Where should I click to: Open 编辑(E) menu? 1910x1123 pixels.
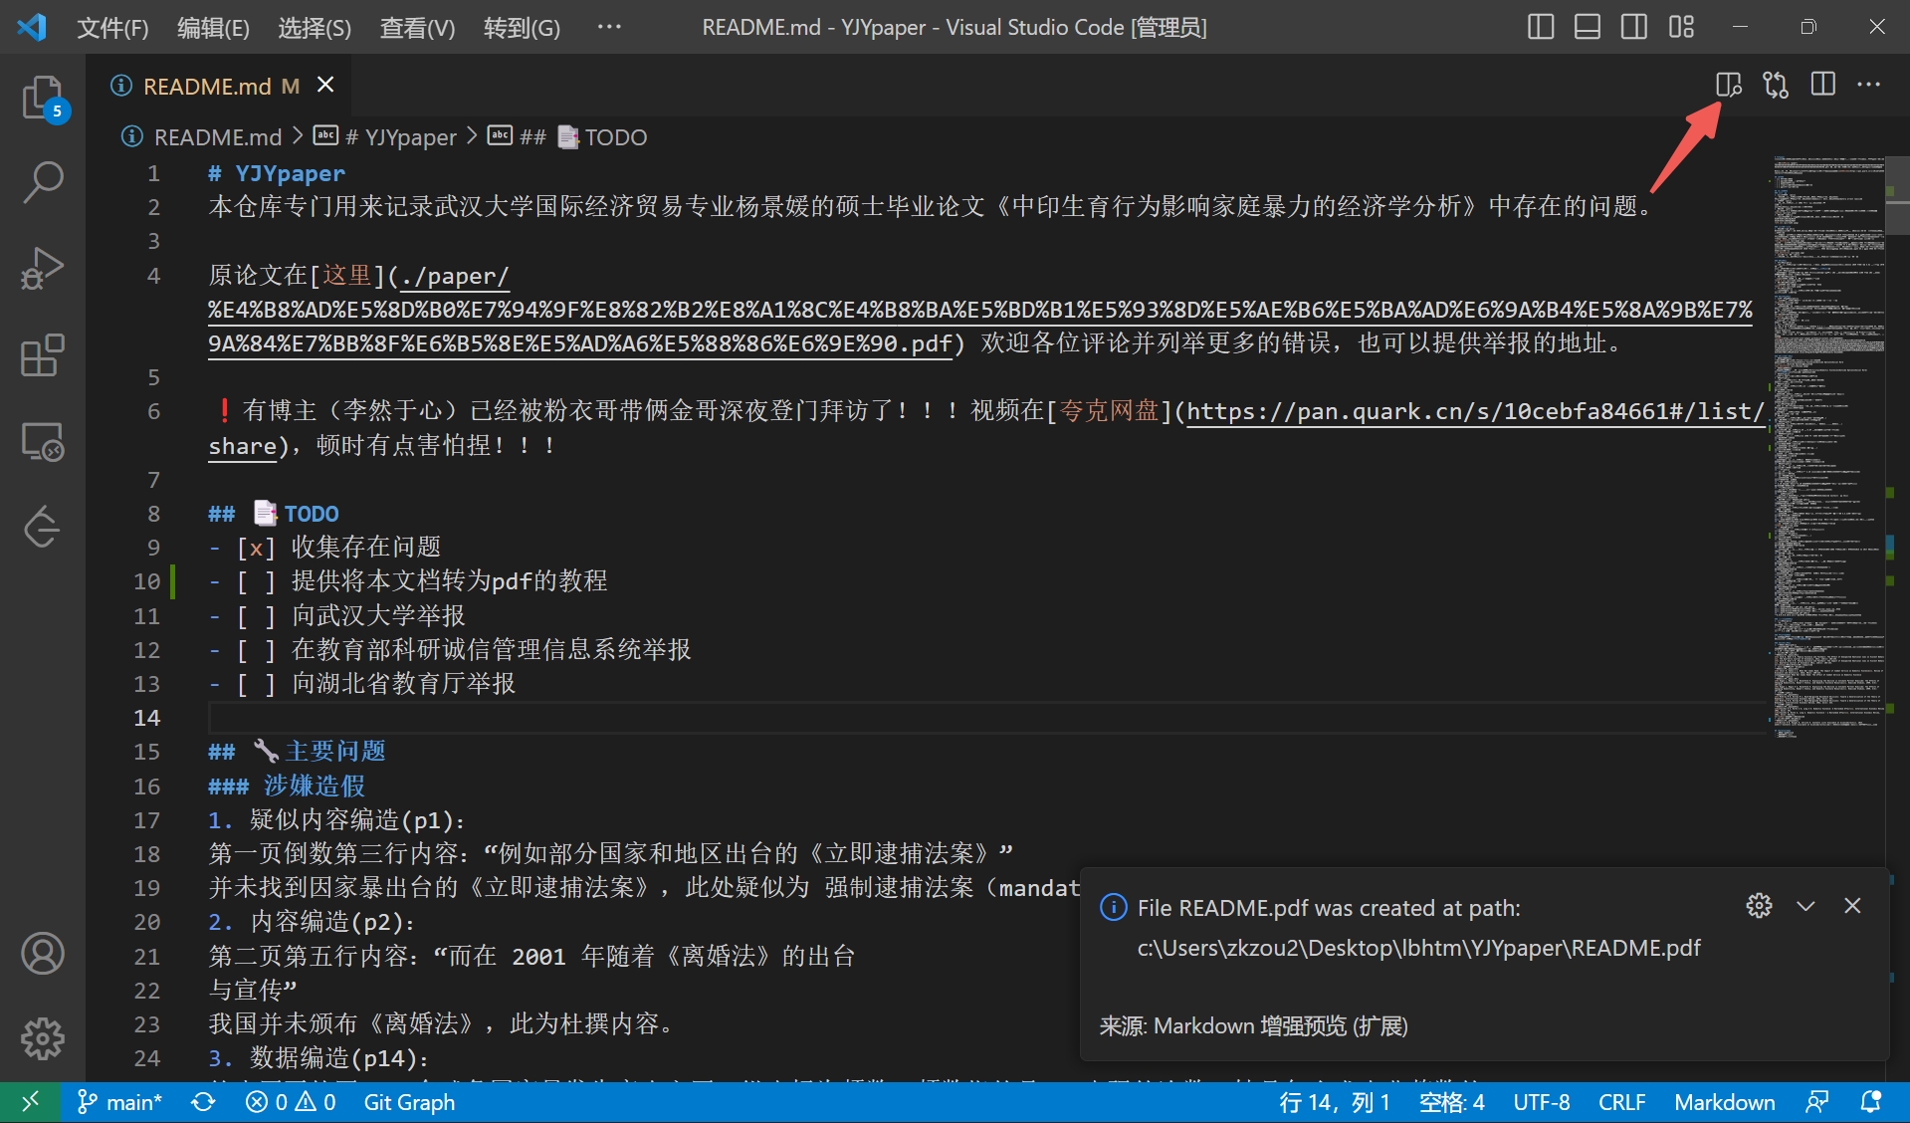213,27
